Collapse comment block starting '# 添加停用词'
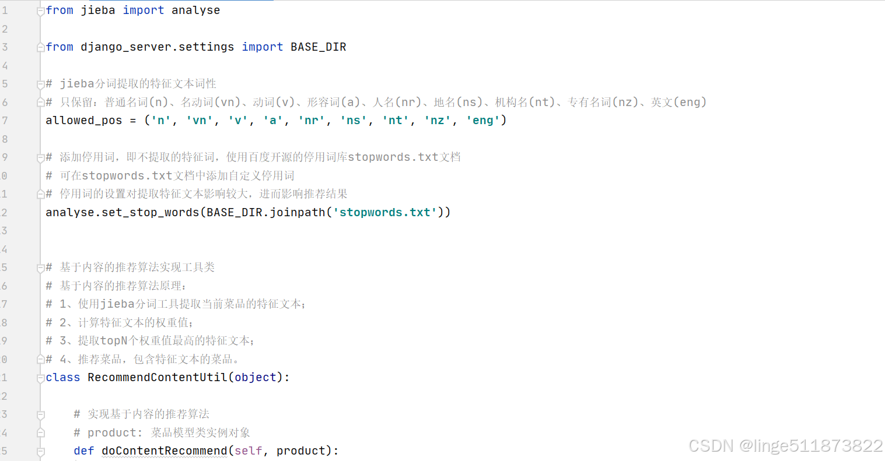Image resolution: width=885 pixels, height=461 pixels. tap(41, 157)
